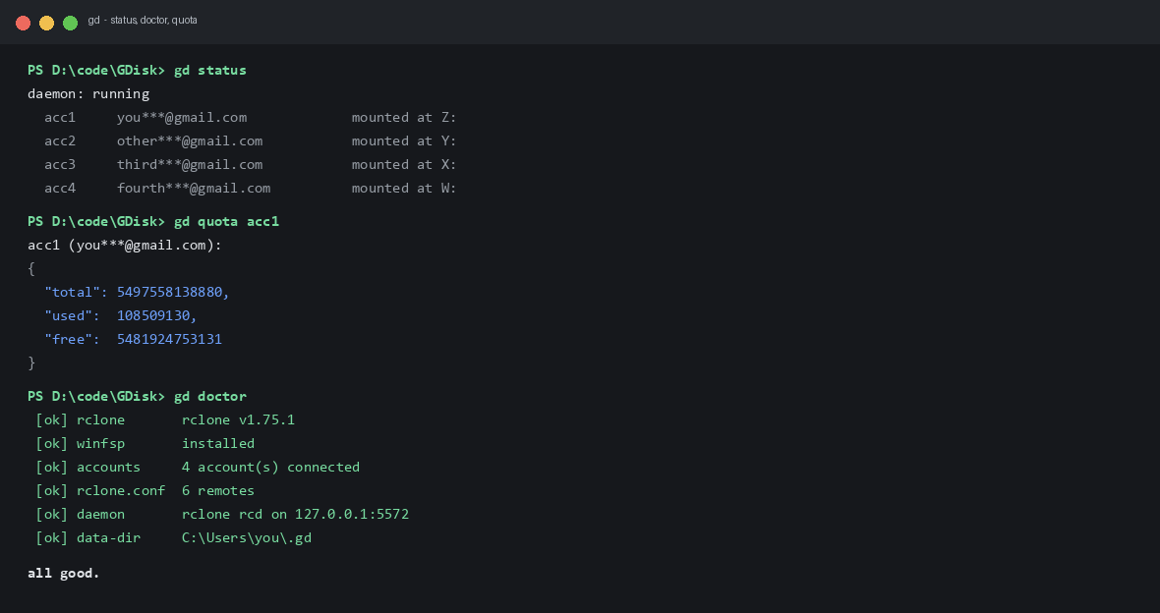Click the third***@gmail.com email
This screenshot has height=613, width=1160.
point(190,165)
